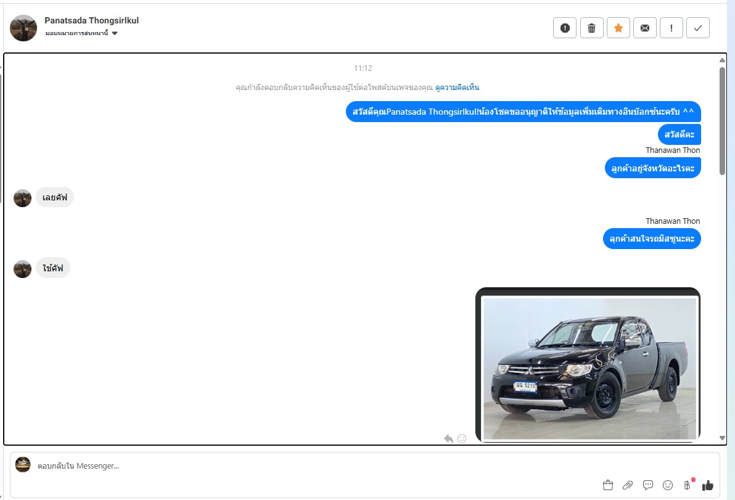Mark conversation as spam icon

(565, 28)
